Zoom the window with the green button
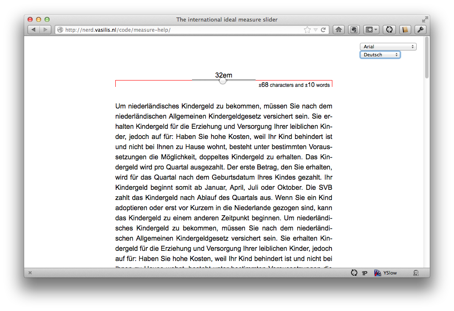Image resolution: width=454 pixels, height=311 pixels. pos(47,19)
